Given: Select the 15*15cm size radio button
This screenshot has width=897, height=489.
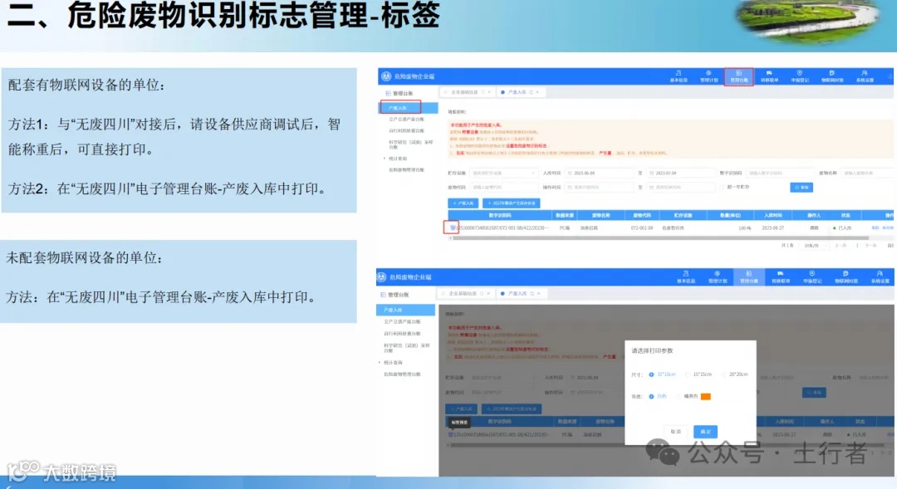Looking at the screenshot, I should [x=688, y=374].
